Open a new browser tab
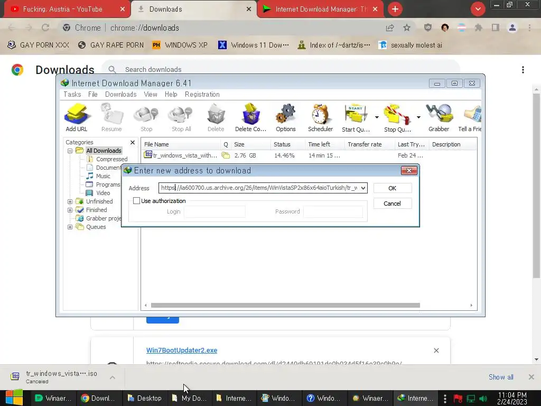Image resolution: width=541 pixels, height=406 pixels. (395, 9)
